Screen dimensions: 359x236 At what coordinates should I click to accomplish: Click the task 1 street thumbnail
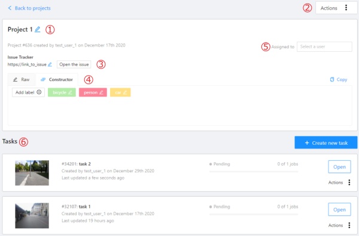(32, 216)
